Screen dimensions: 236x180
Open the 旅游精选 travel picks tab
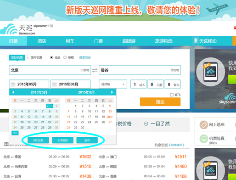[163, 41]
